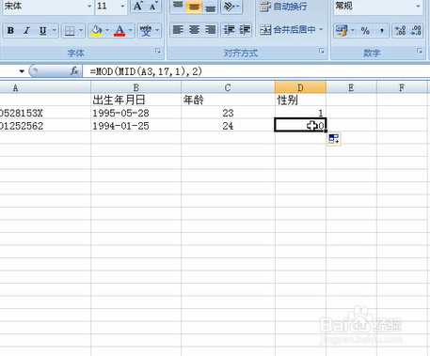The width and height of the screenshot is (430, 356).
Task: Open the 常规 number format dropdown
Action: point(418,6)
